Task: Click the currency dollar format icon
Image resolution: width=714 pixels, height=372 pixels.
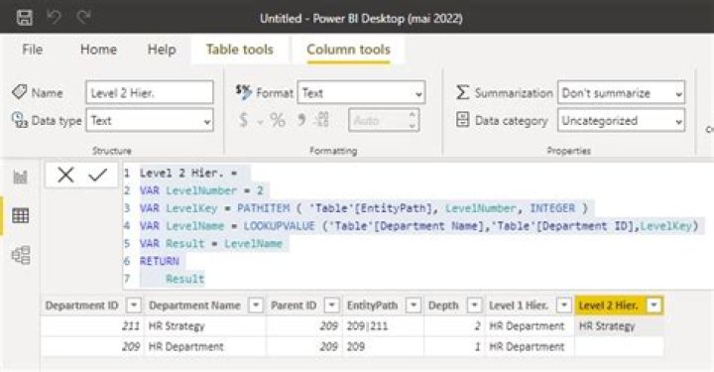Action: pyautogui.click(x=244, y=120)
